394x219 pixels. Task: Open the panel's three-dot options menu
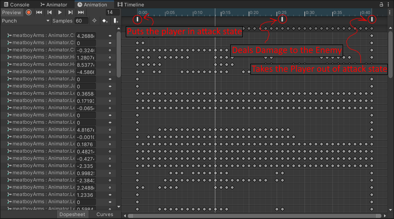(388, 5)
